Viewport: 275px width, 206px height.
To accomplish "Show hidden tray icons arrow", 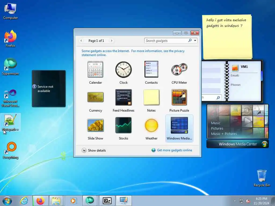I will pos(235,201).
